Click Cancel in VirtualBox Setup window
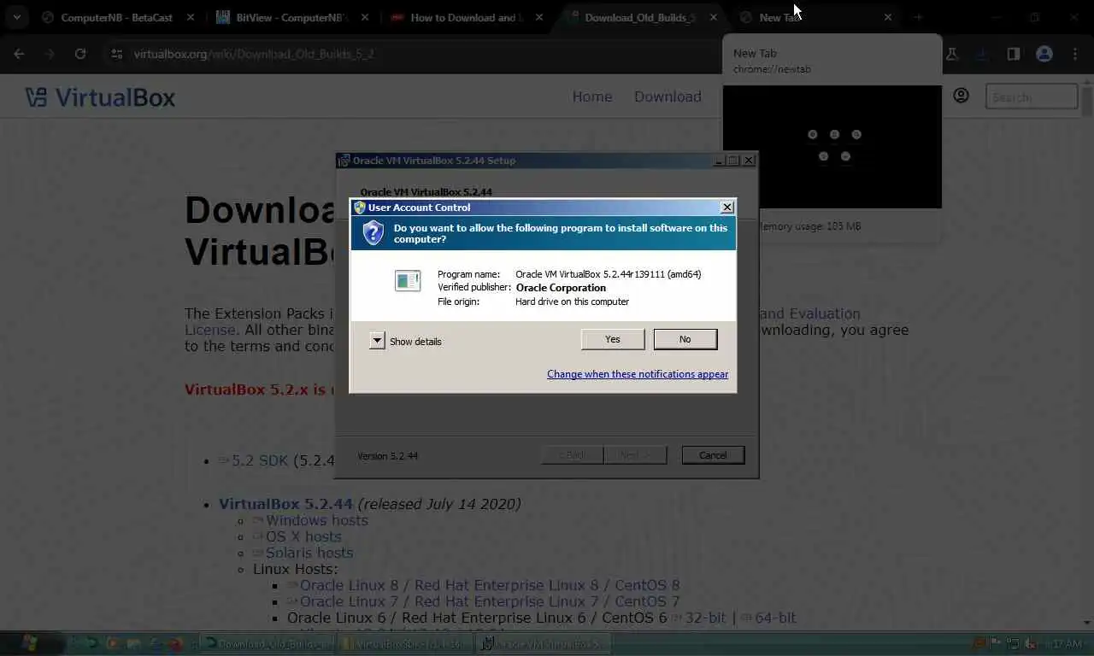Viewport: 1094px width, 656px height. tap(713, 455)
